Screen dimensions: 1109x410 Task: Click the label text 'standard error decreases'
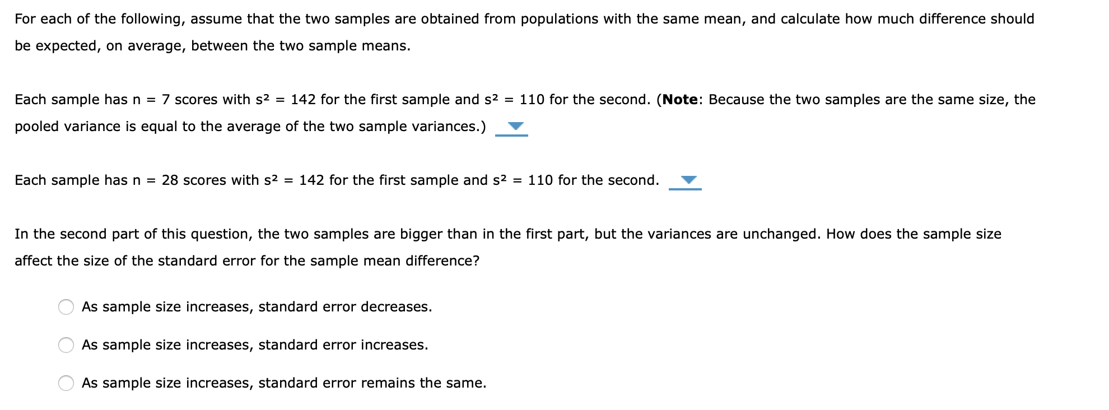point(257,306)
